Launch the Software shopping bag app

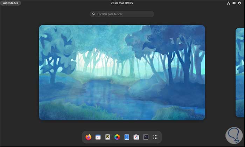pos(136,137)
